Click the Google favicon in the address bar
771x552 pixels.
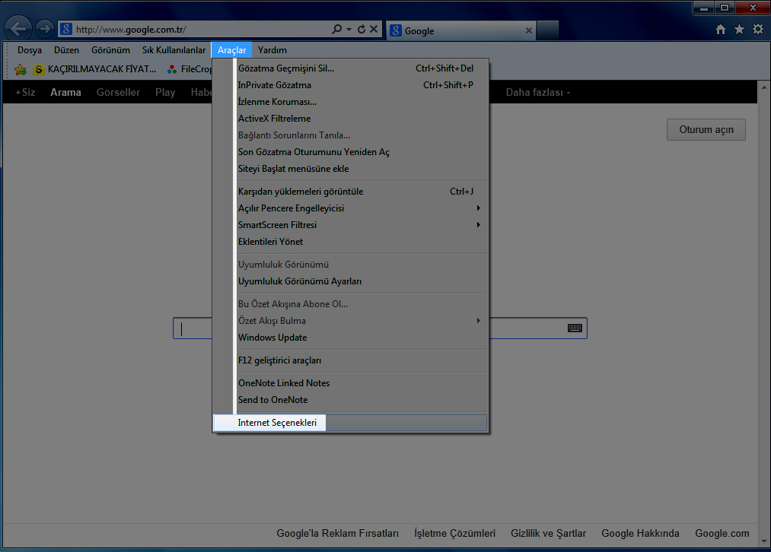(66, 29)
